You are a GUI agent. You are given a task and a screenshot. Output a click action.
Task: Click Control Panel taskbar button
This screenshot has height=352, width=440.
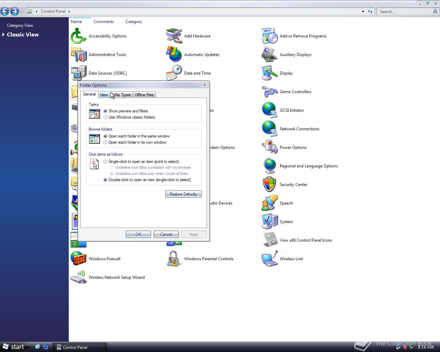[x=80, y=347]
